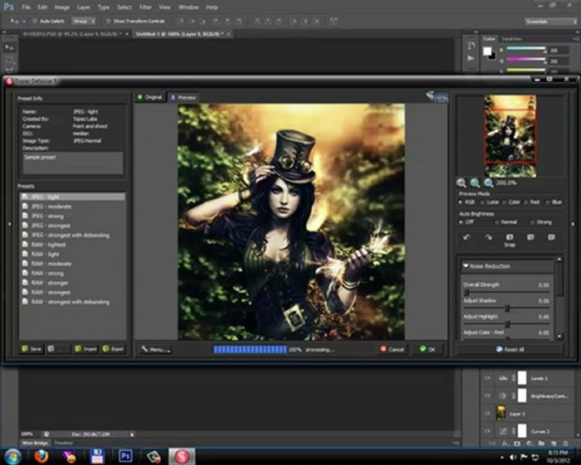Switch to the Original tab
Viewport: 581px width, 465px height.
click(x=150, y=97)
